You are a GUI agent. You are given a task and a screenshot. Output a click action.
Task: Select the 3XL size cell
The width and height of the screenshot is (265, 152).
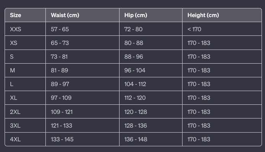click(x=25, y=125)
